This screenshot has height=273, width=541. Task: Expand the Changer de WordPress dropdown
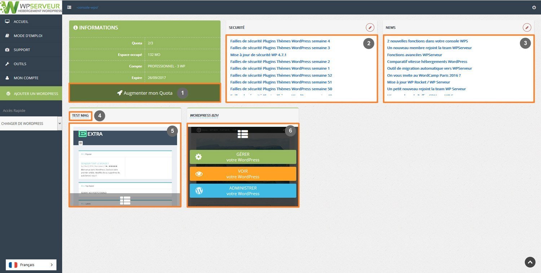click(31, 124)
